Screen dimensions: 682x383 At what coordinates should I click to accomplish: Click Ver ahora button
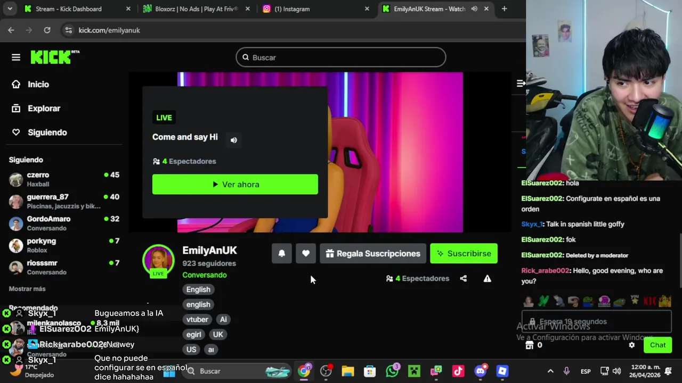pos(235,184)
